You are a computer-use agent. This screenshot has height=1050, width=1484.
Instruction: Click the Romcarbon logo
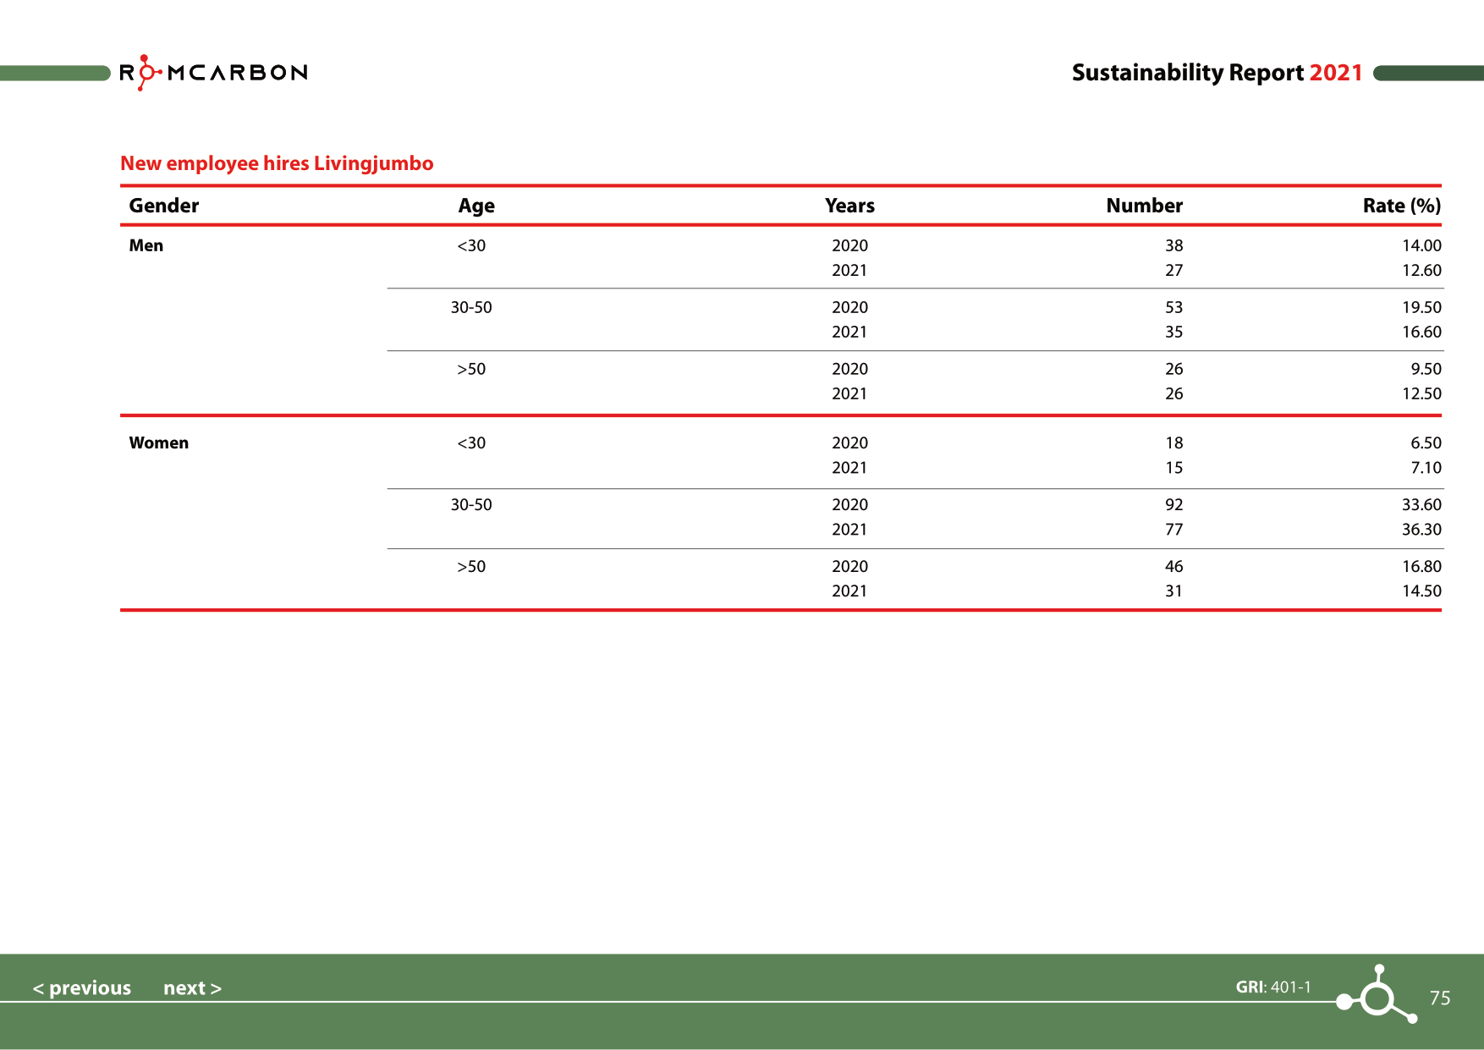click(213, 72)
